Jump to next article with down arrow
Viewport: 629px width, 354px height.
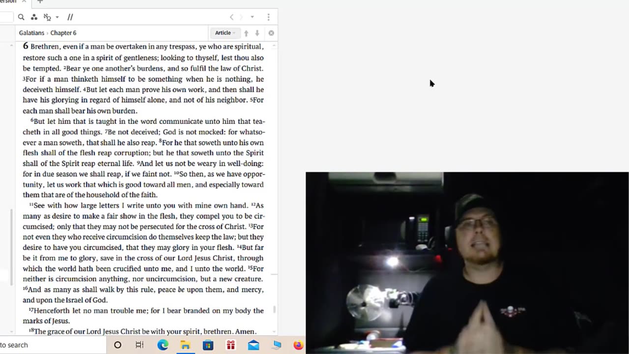tap(257, 33)
